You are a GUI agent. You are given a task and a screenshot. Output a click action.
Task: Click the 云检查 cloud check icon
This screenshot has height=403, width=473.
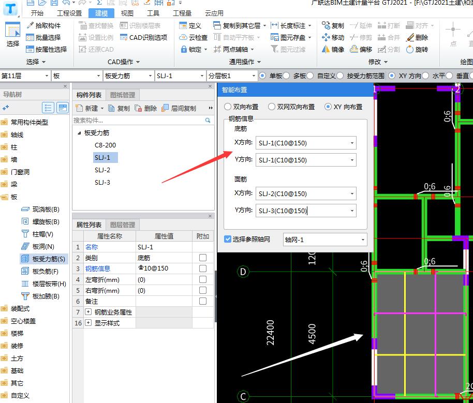pos(194,37)
